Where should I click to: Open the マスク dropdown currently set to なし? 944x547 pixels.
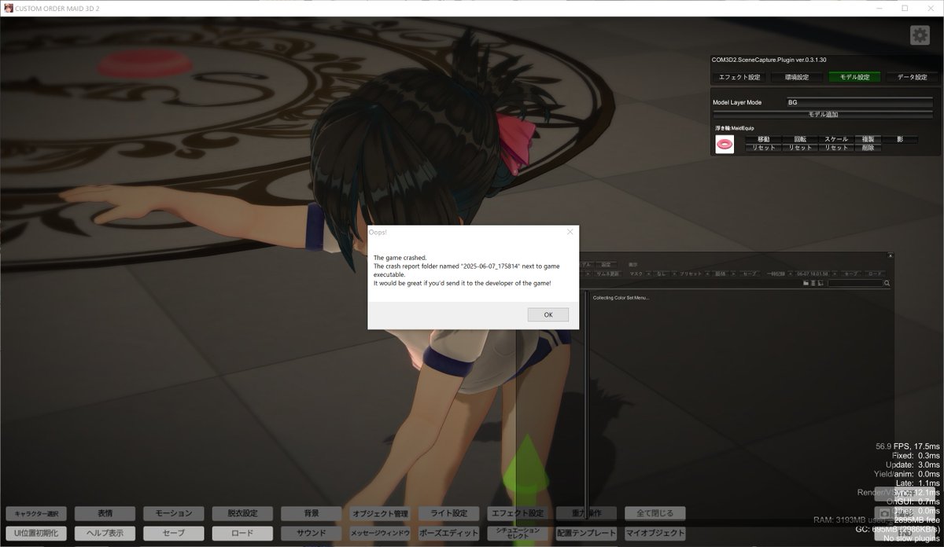coord(662,273)
